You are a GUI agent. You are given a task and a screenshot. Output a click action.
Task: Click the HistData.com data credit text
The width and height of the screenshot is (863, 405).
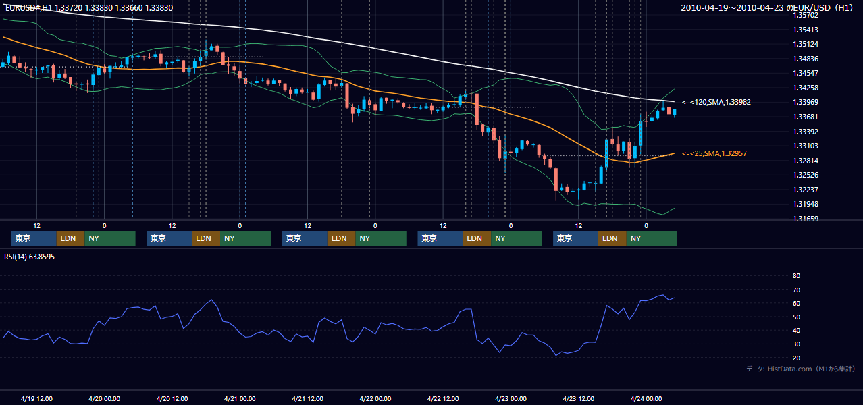tap(801, 369)
